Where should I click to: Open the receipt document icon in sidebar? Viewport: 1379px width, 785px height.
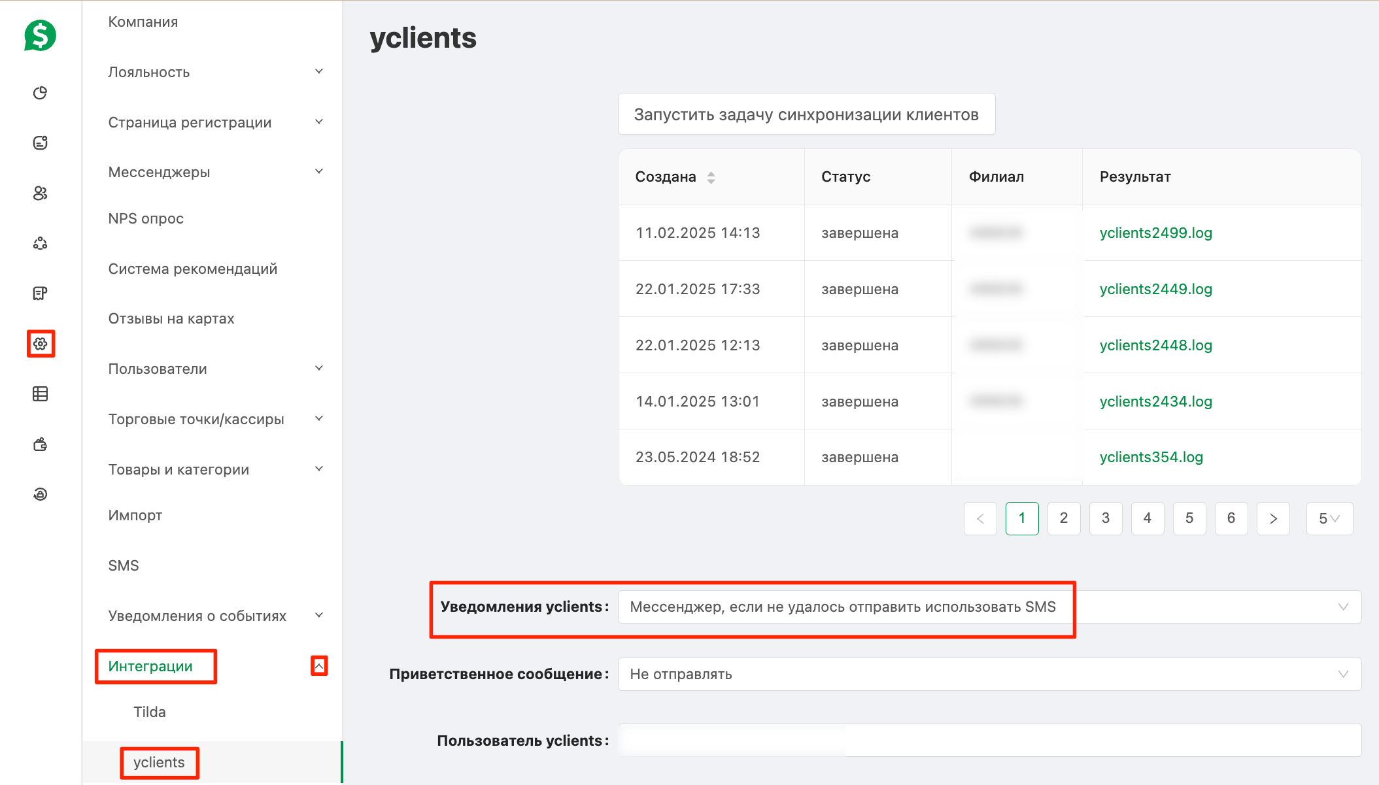(x=40, y=293)
